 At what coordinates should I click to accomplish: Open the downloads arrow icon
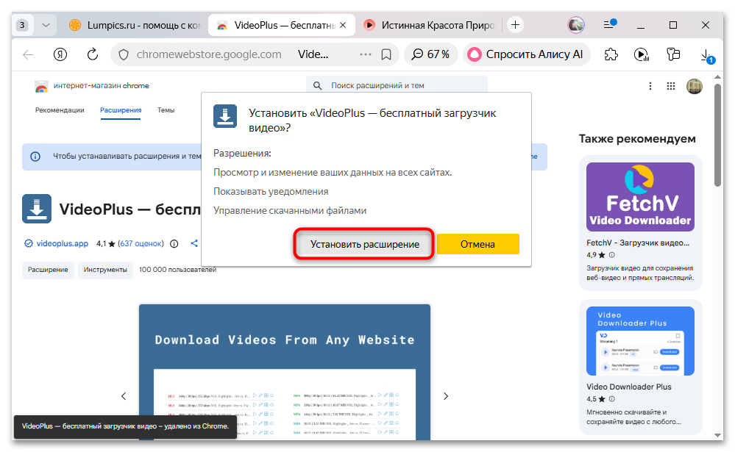[x=706, y=56]
